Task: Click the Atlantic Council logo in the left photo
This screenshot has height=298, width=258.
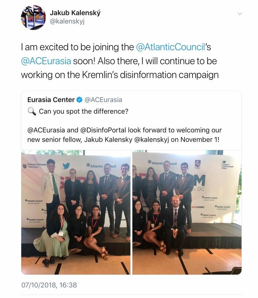Action: coord(101,166)
